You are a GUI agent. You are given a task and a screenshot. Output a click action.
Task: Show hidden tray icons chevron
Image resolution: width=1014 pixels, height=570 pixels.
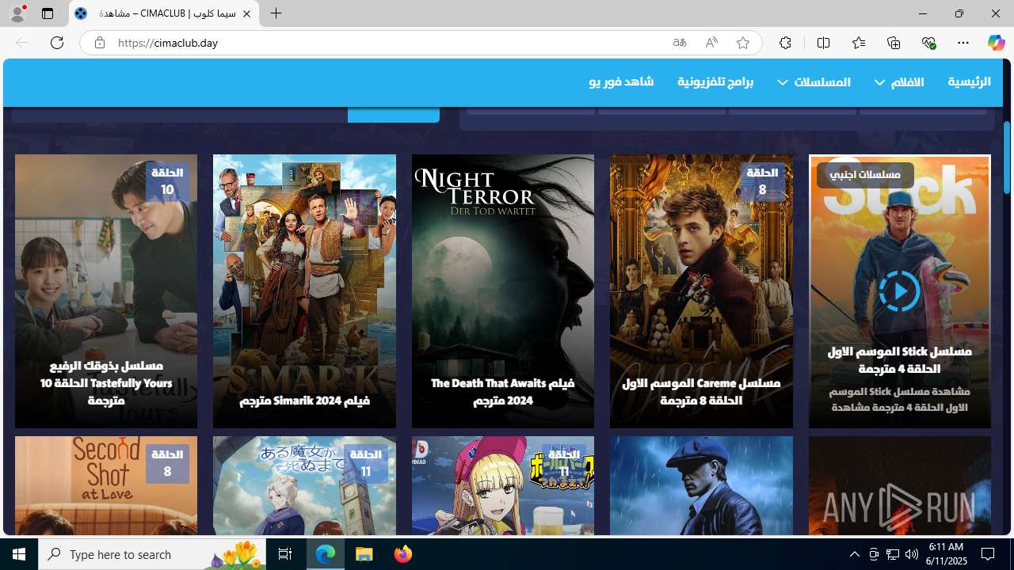pyautogui.click(x=854, y=554)
